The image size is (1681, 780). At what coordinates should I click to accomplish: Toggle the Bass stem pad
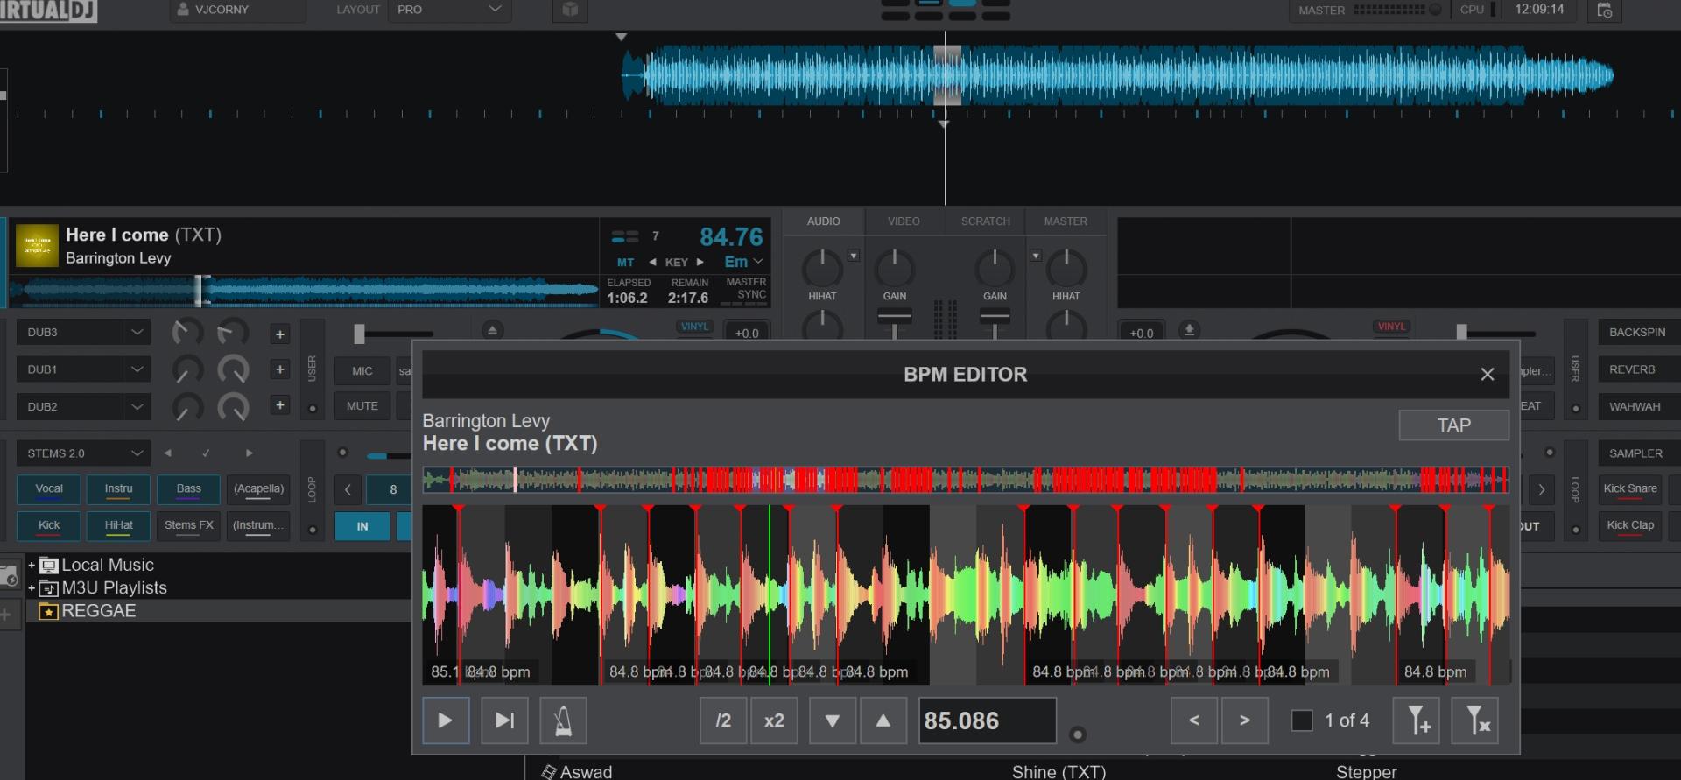pyautogui.click(x=188, y=489)
